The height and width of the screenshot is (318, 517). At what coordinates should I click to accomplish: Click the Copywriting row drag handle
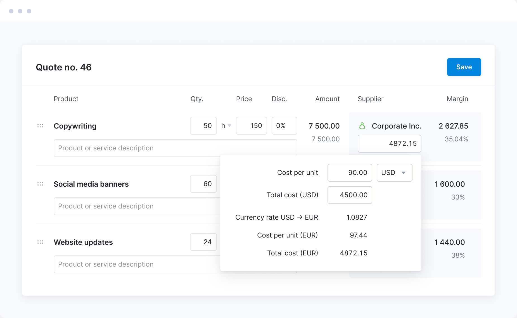40,126
